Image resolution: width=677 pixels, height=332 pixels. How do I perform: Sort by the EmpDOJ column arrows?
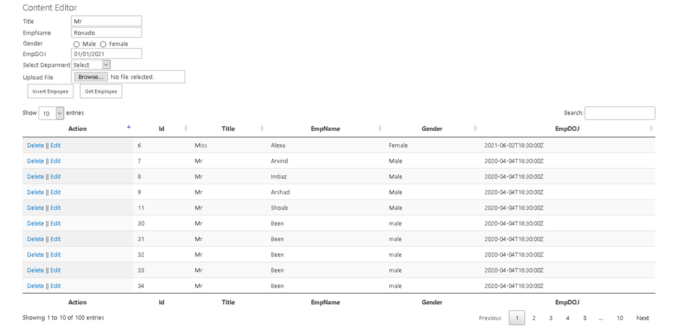click(x=651, y=129)
